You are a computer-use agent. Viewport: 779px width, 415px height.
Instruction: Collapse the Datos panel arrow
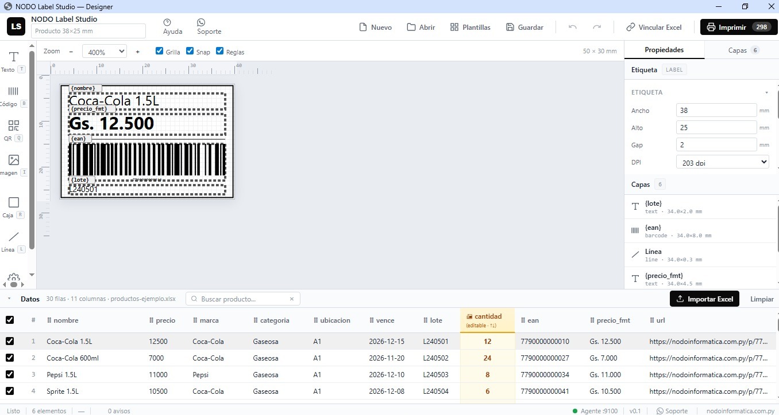(9, 299)
